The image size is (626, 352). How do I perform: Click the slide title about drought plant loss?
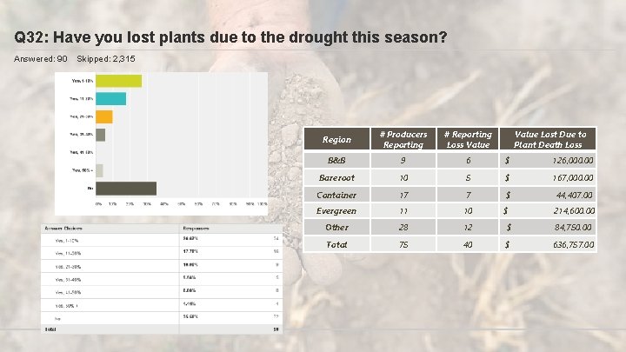(x=230, y=38)
